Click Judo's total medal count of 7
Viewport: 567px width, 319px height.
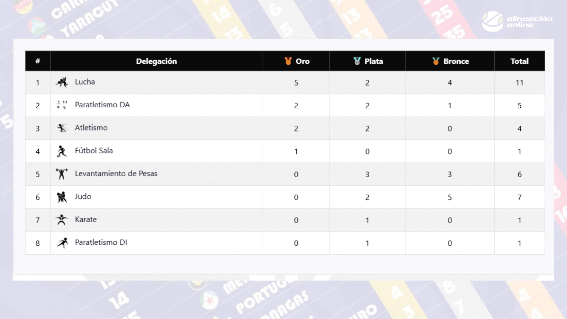[519, 197]
